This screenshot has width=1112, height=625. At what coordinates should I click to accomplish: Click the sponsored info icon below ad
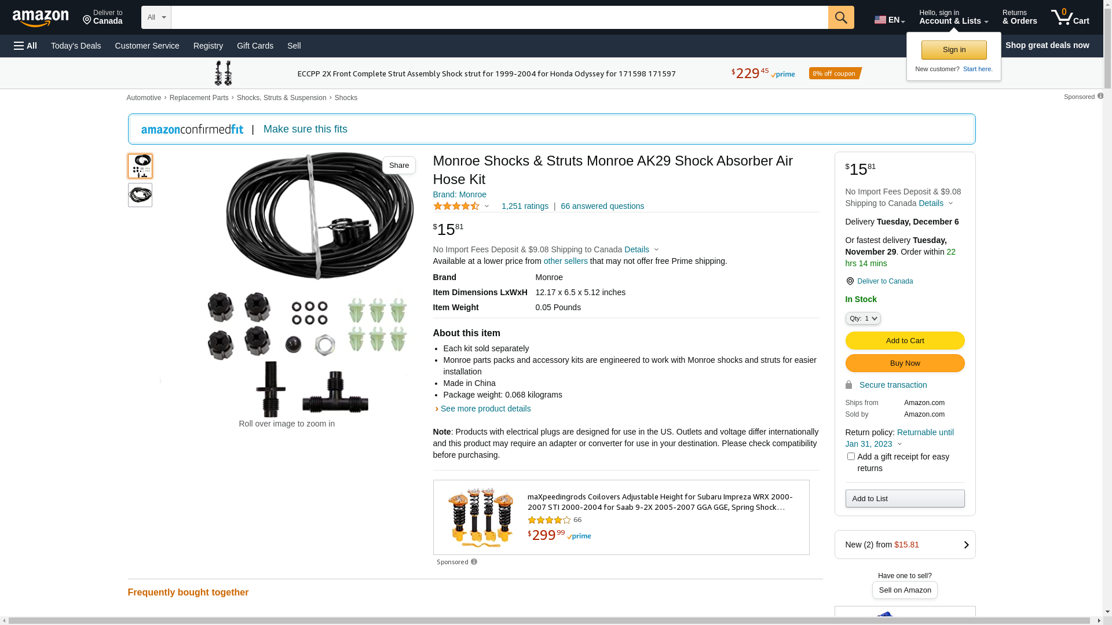[474, 562]
